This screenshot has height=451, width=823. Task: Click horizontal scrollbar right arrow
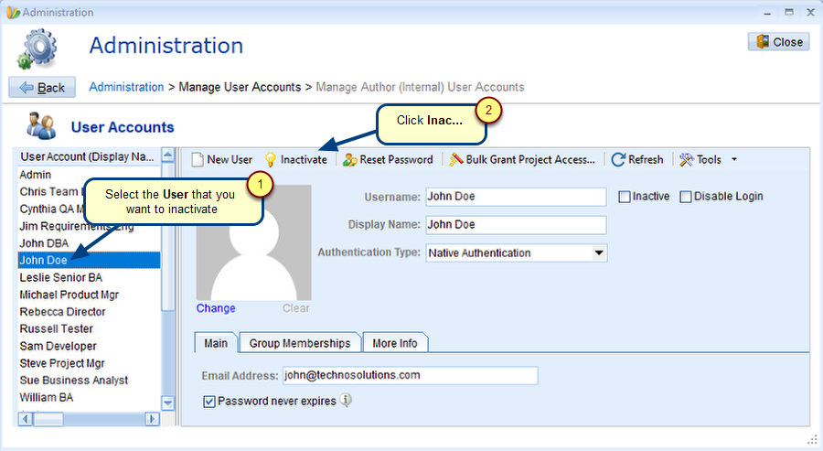[152, 419]
